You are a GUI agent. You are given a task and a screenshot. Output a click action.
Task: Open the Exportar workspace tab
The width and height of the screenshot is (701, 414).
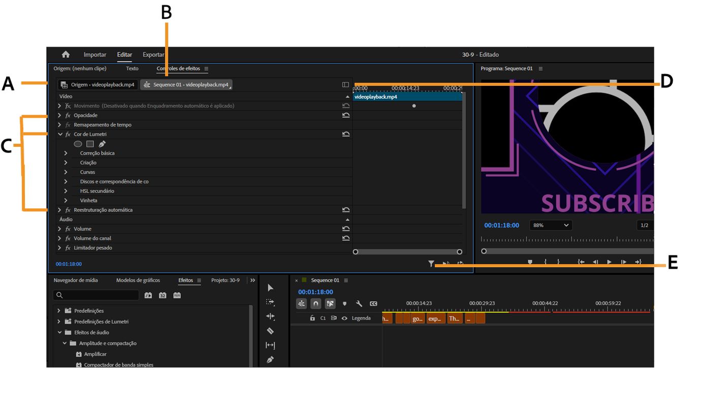pyautogui.click(x=153, y=55)
